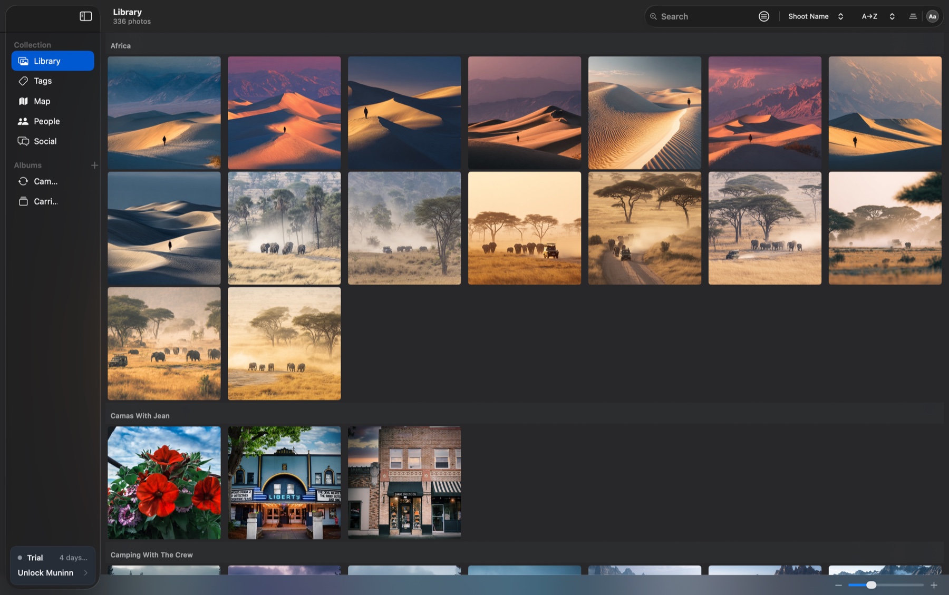Viewport: 949px width, 595px height.
Task: Select photo of jeeps on dusty road
Action: (645, 228)
